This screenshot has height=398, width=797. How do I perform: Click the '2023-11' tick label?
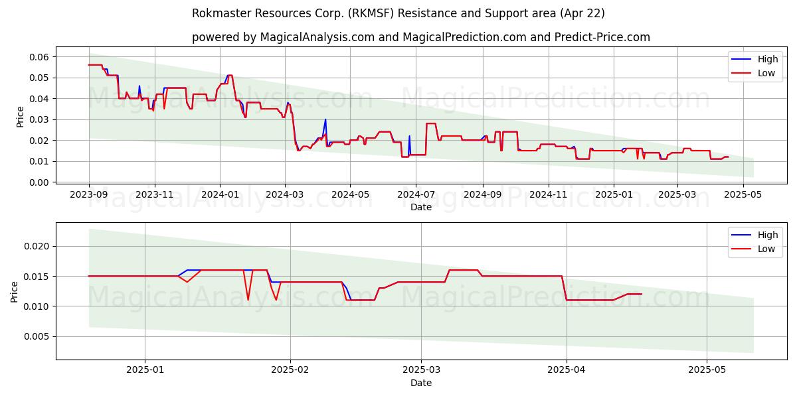point(155,194)
